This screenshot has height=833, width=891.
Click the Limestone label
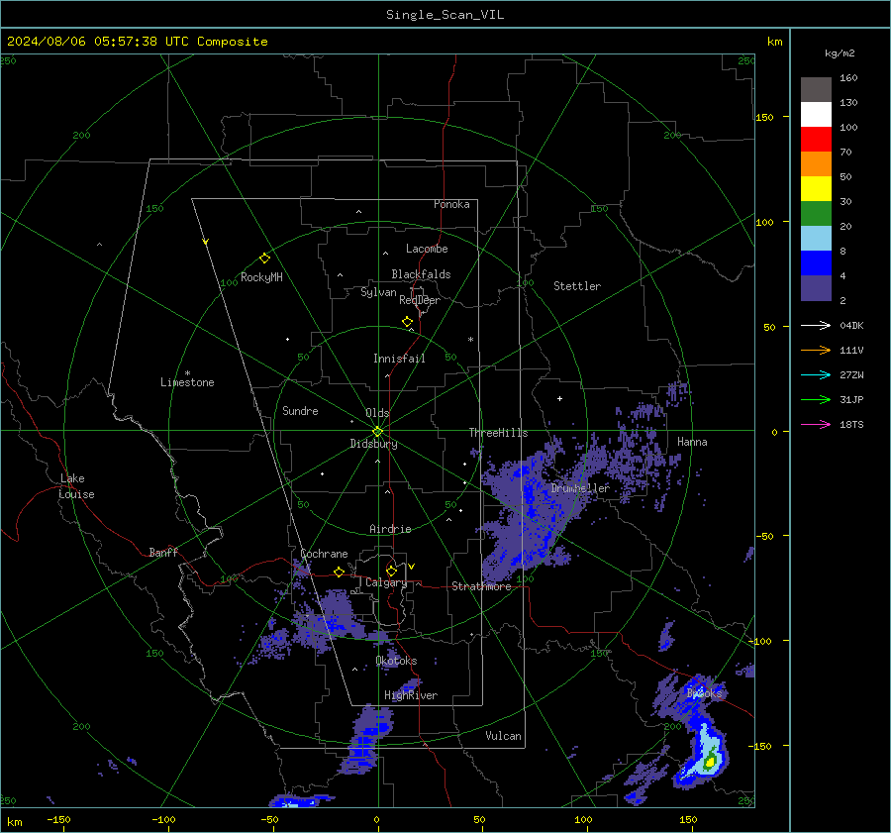187,382
